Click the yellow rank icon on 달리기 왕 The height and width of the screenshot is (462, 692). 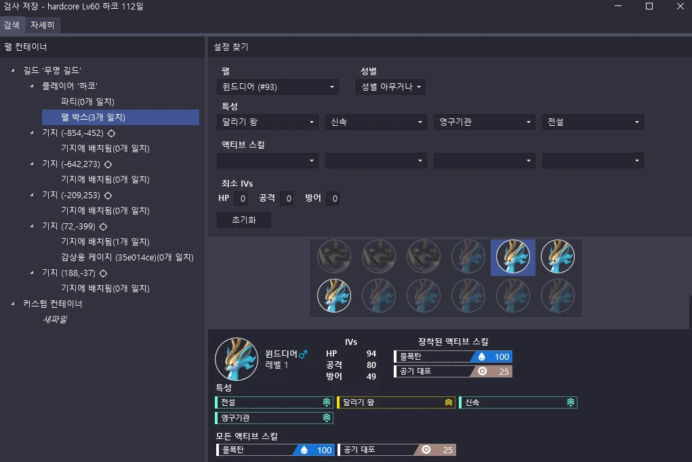coord(449,402)
